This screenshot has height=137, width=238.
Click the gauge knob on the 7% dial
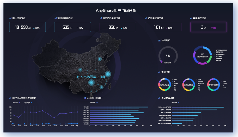click(x=160, y=61)
